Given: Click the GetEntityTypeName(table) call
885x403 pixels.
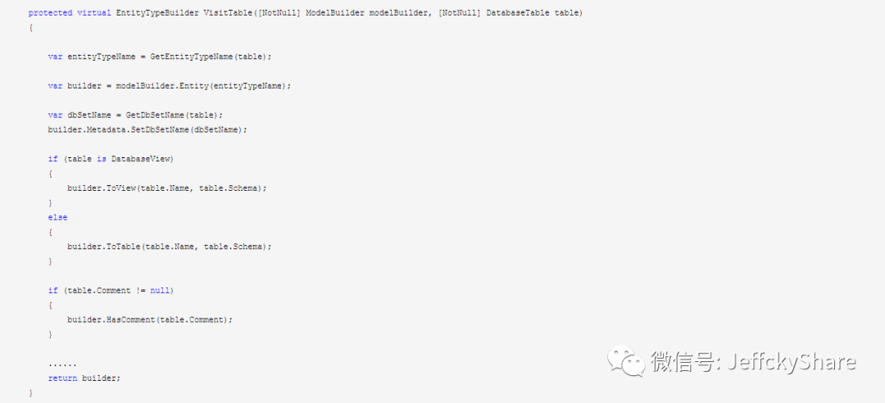Looking at the screenshot, I should coord(211,57).
